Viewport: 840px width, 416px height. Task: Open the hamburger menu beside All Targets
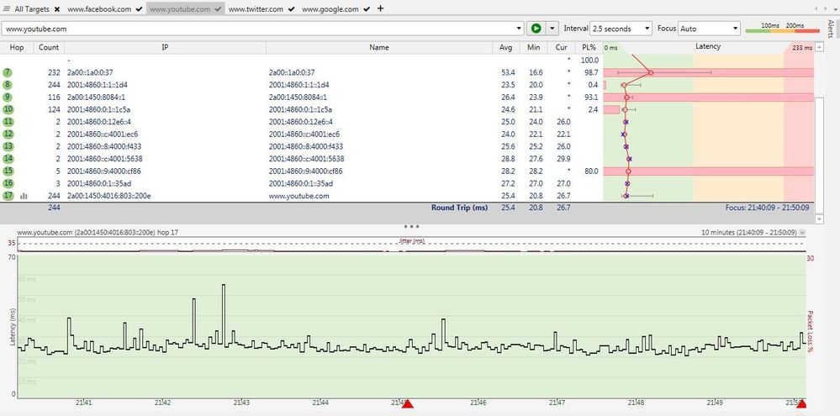7,9
